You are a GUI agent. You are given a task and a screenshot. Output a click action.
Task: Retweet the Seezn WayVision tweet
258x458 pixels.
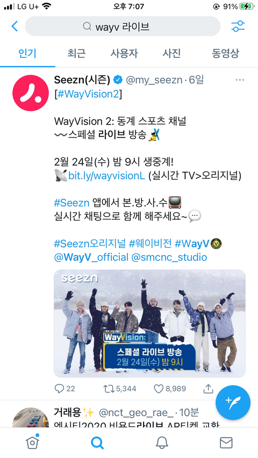pos(109,389)
